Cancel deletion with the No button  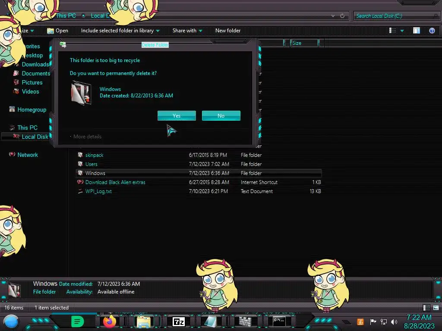(221, 116)
